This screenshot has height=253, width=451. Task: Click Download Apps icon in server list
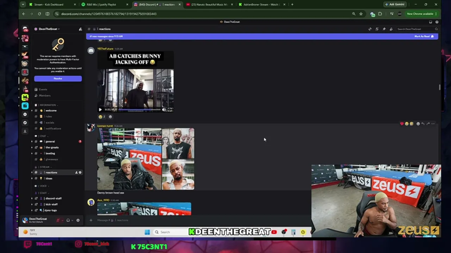coord(25,131)
